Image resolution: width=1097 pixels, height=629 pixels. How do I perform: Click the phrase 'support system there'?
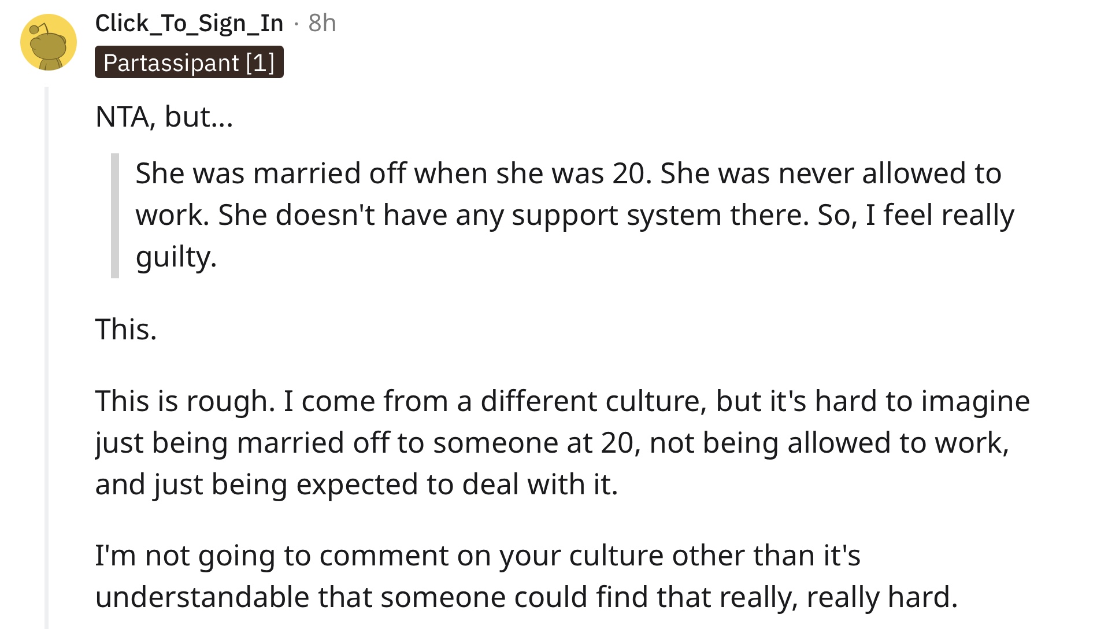point(660,215)
